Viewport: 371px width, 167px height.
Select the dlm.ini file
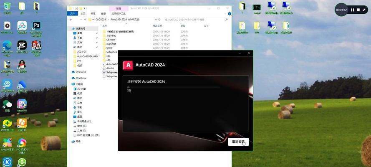tap(110, 68)
